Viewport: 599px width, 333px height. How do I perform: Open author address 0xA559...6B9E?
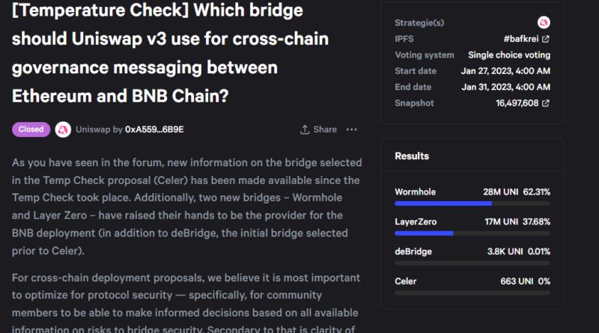[154, 129]
